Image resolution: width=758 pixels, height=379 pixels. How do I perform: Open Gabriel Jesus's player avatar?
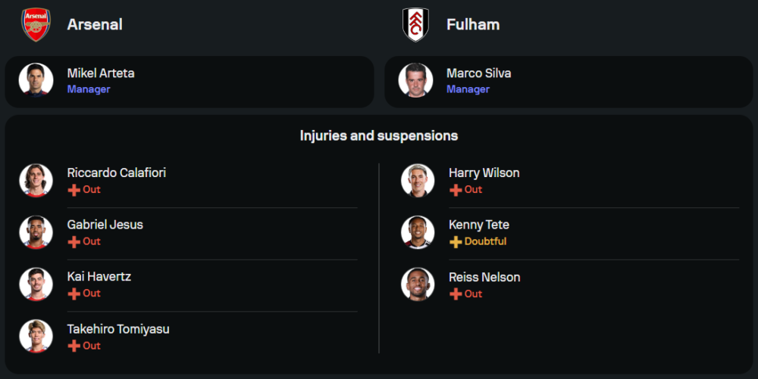(36, 232)
